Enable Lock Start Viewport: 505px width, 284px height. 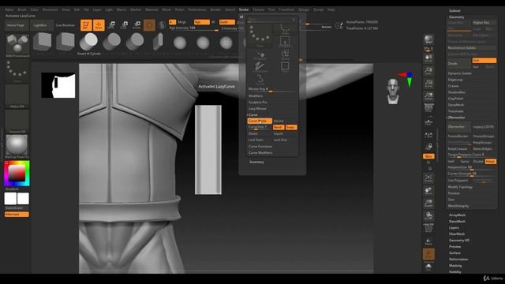pos(256,140)
